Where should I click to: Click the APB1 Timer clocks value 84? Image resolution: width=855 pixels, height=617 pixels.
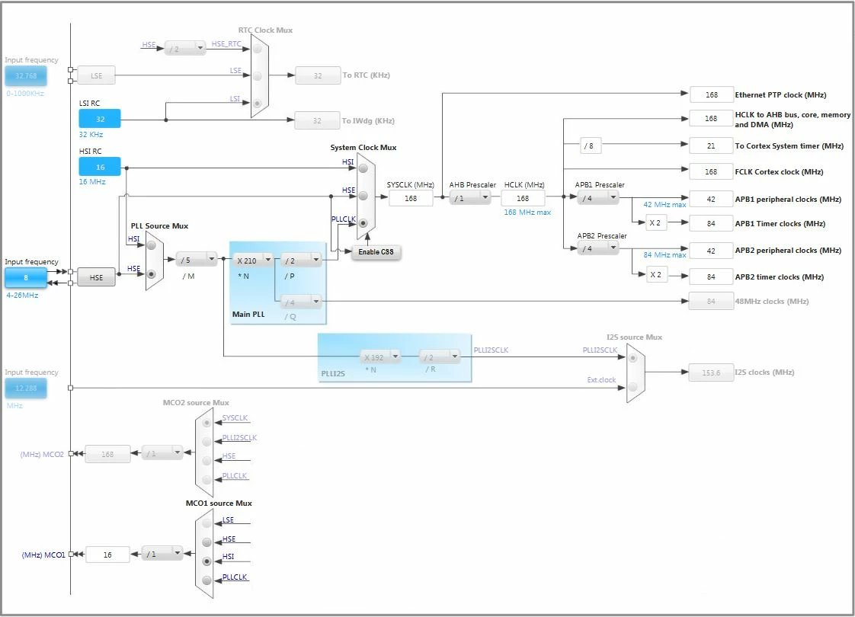(x=712, y=223)
